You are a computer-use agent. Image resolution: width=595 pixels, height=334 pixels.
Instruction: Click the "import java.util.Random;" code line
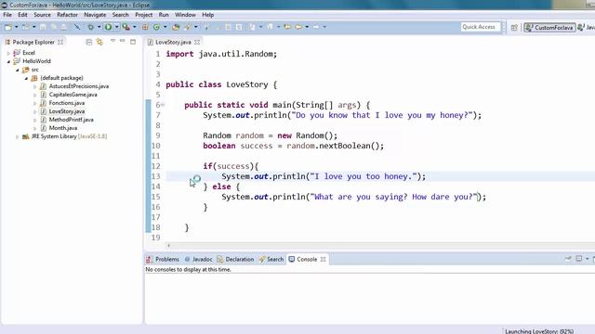(x=221, y=54)
